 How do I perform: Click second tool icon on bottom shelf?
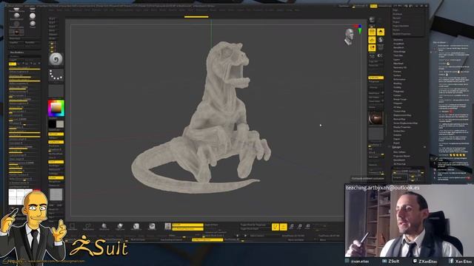(x=88, y=226)
